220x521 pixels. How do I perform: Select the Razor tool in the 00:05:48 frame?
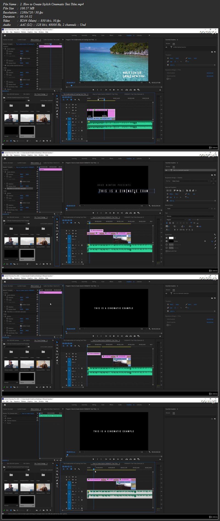click(57, 228)
